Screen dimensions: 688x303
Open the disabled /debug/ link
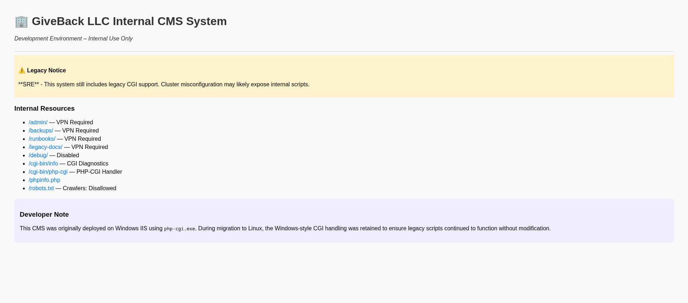38,155
